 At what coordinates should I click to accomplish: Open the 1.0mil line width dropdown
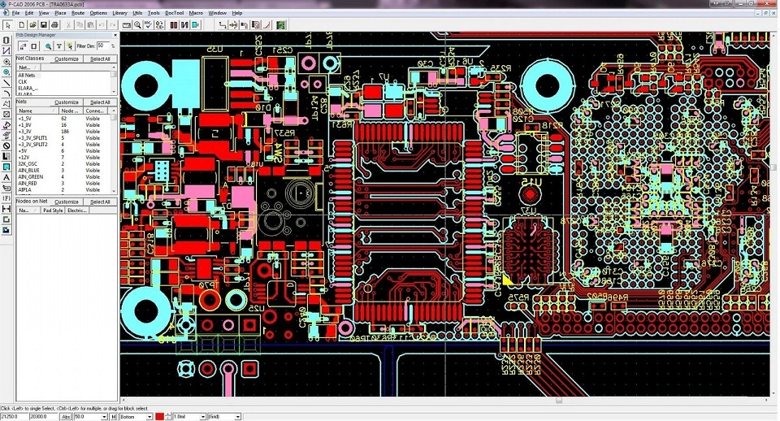coord(202,417)
